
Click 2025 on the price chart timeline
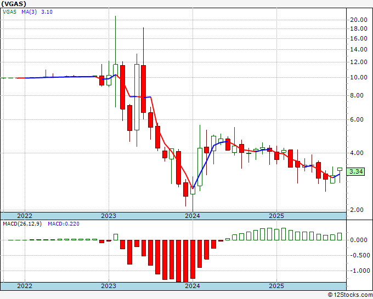pyautogui.click(x=276, y=216)
